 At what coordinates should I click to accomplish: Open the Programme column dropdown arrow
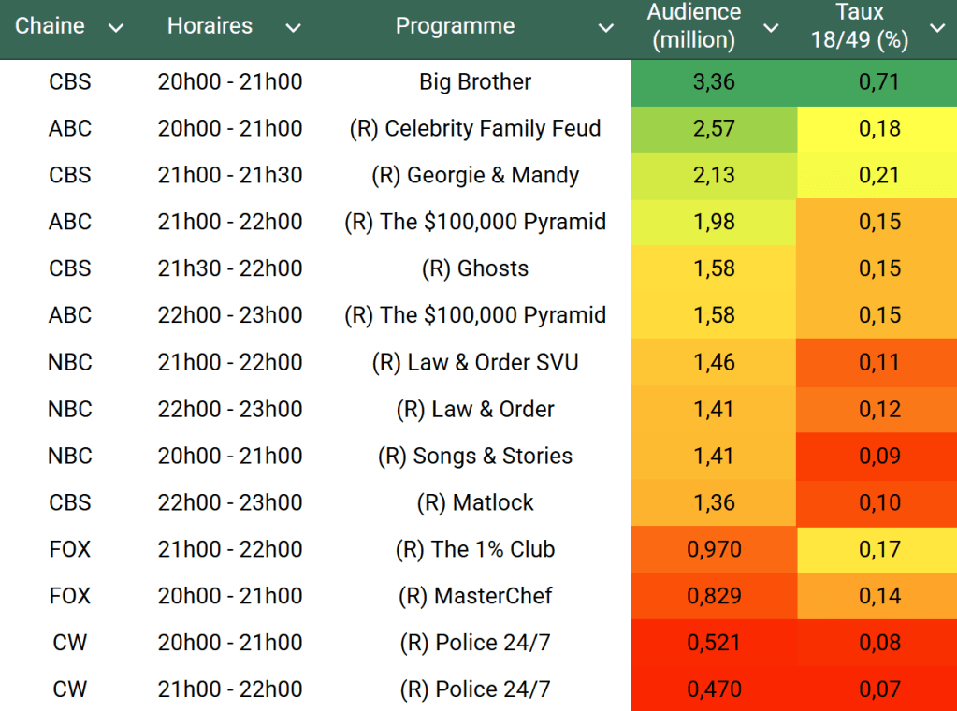pyautogui.click(x=606, y=28)
